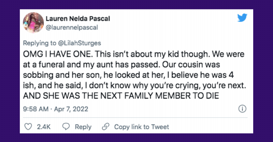
Task: Open the info circle icon
Action: [x=242, y=109]
